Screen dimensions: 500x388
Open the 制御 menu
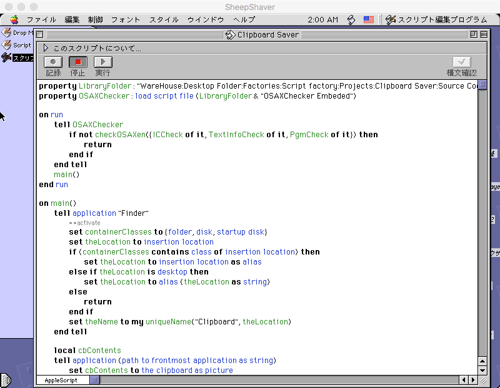point(96,20)
